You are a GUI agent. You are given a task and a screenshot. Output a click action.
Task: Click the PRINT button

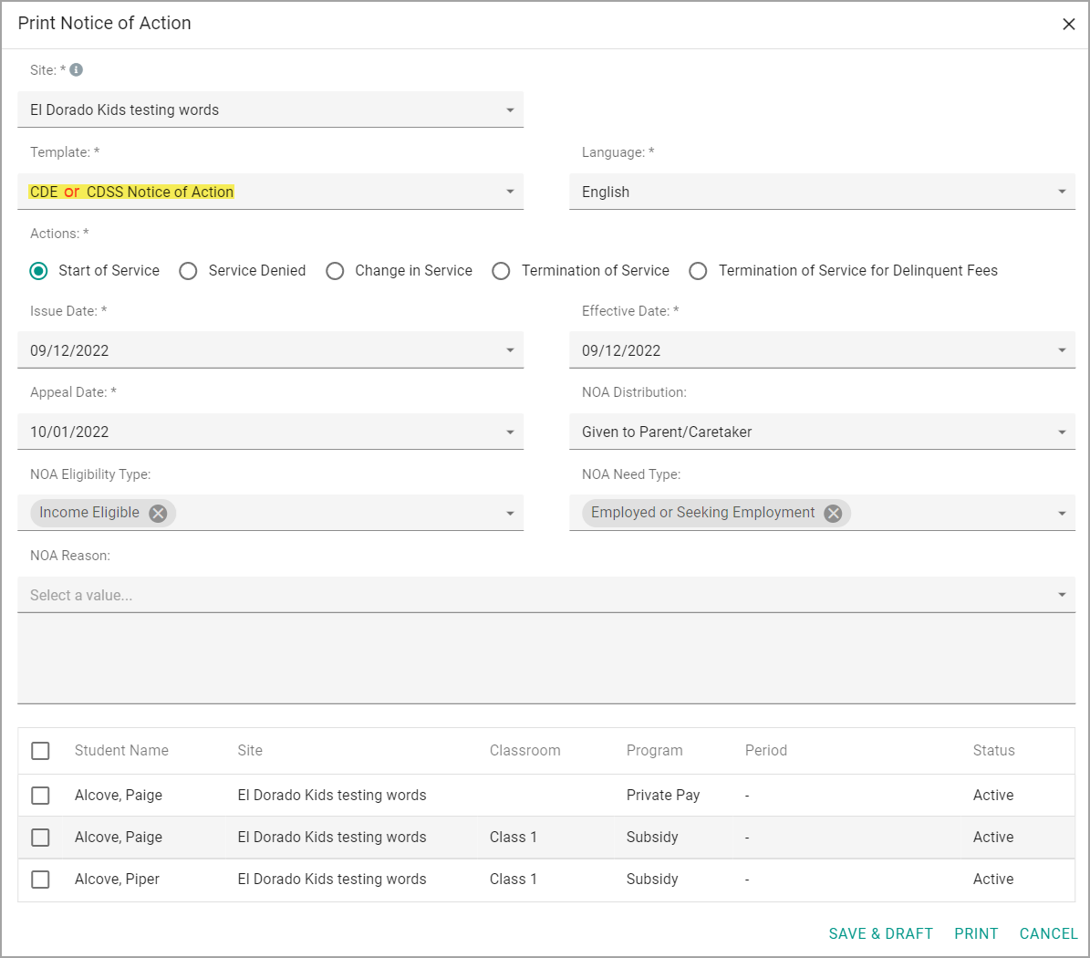[x=976, y=933]
